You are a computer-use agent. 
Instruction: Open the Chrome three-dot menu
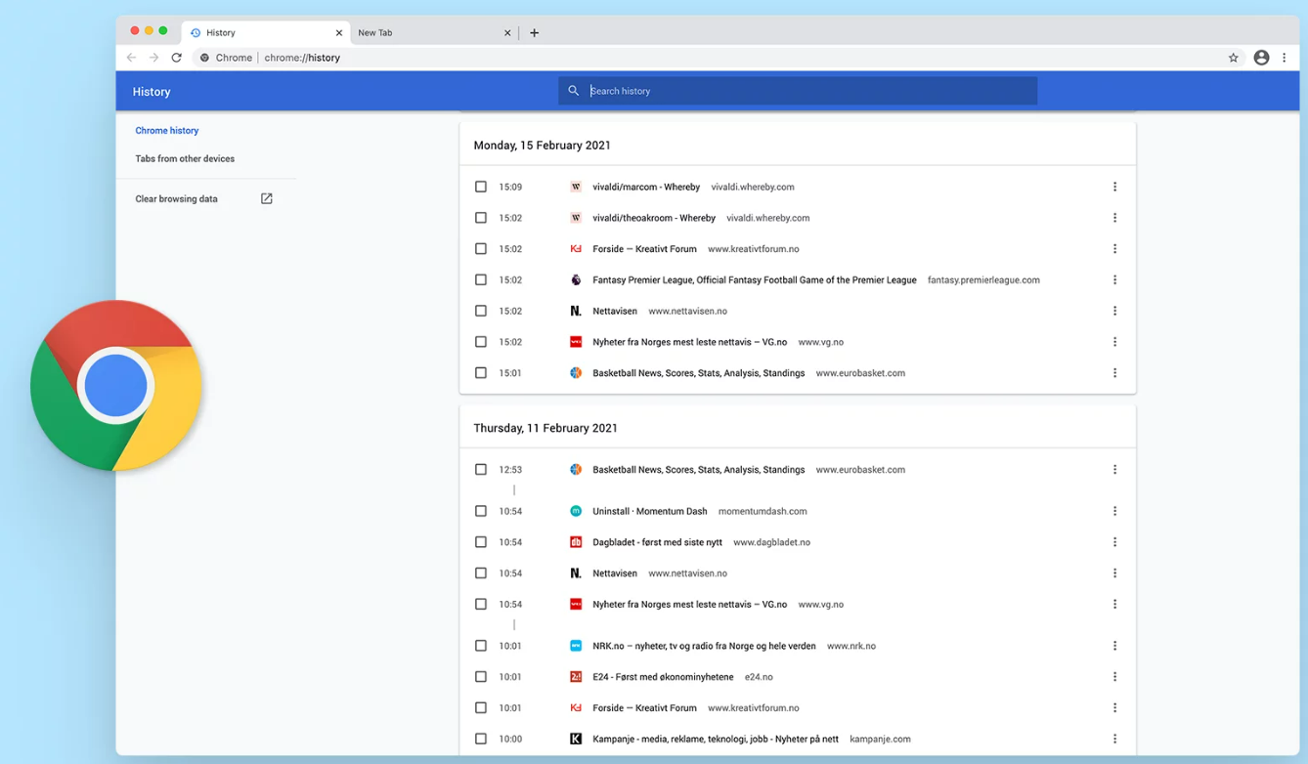[x=1285, y=58]
